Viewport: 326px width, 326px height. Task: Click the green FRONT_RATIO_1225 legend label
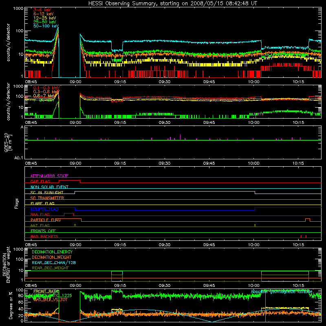click(53, 295)
